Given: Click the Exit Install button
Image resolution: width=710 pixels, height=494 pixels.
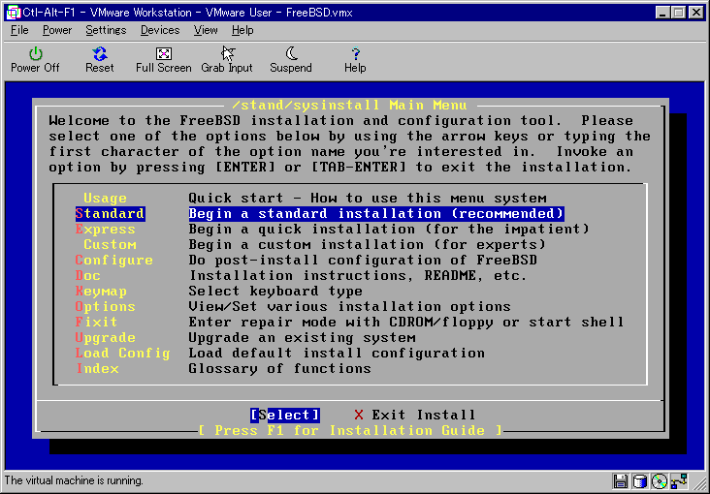Looking at the screenshot, I should [x=415, y=415].
